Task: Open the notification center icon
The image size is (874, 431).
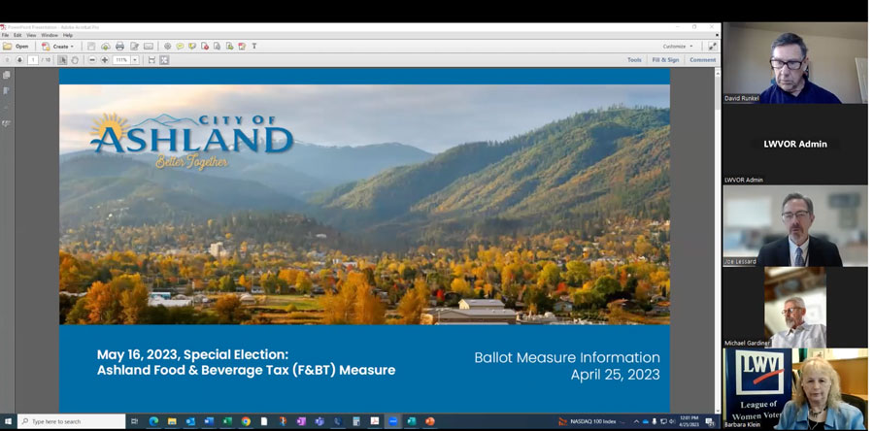Action: click(710, 421)
